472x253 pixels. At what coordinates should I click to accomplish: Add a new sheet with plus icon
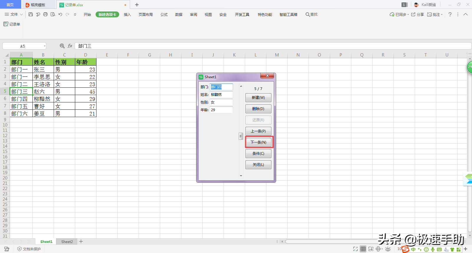(x=81, y=242)
